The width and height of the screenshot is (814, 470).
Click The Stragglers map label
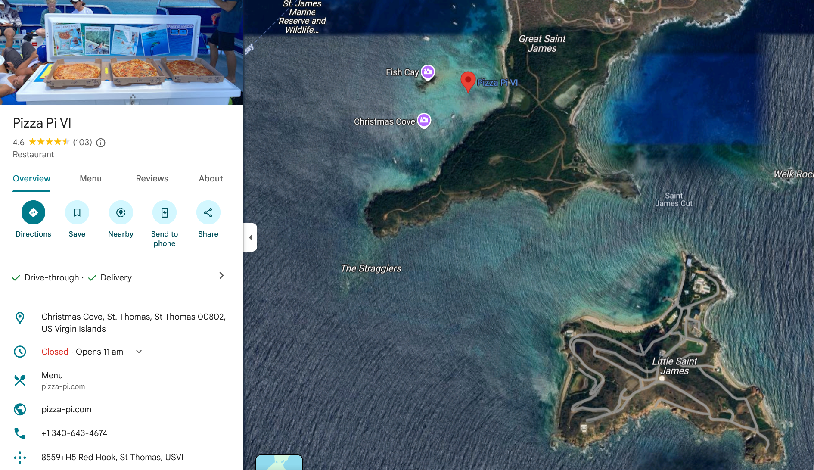tap(371, 268)
